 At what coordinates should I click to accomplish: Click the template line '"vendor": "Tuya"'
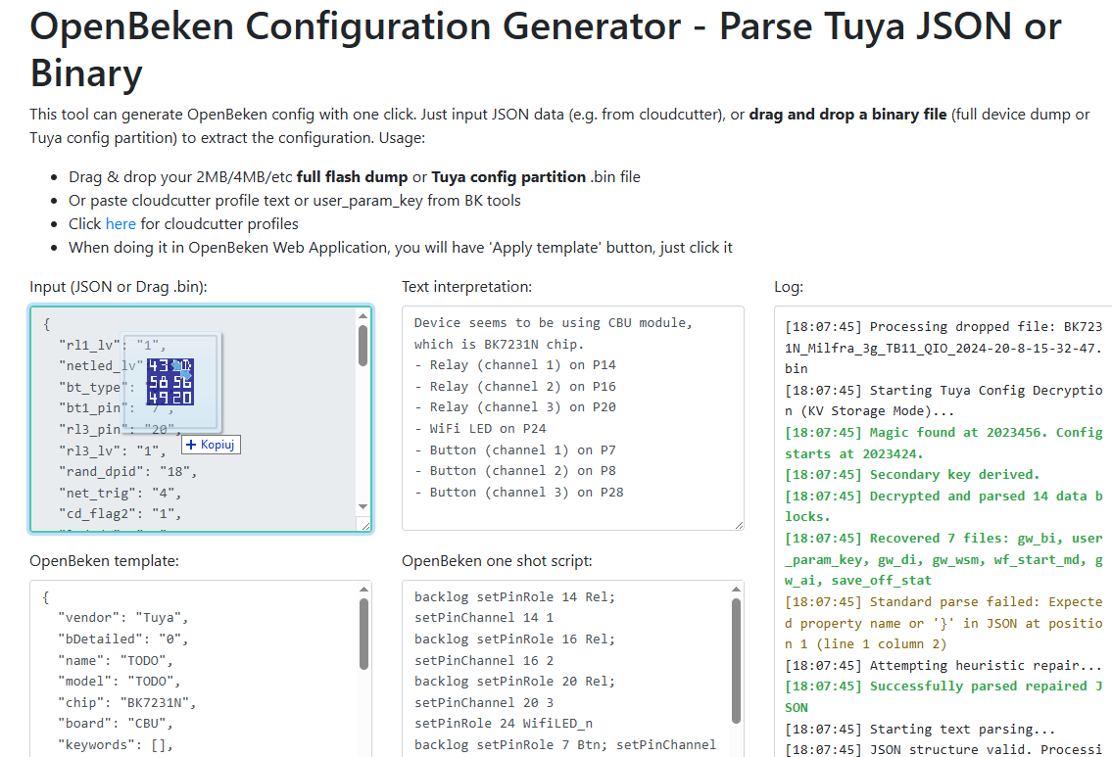[x=123, y=617]
